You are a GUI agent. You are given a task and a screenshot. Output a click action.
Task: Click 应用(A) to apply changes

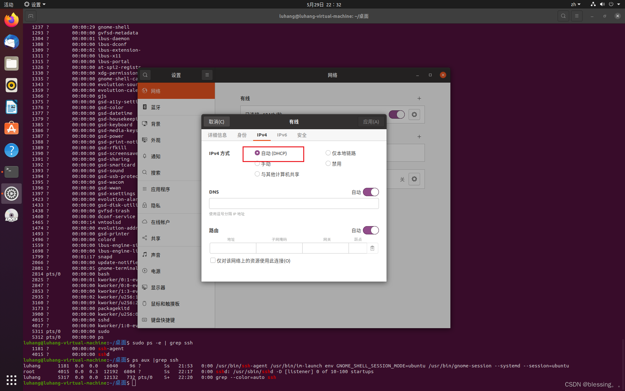(x=371, y=122)
